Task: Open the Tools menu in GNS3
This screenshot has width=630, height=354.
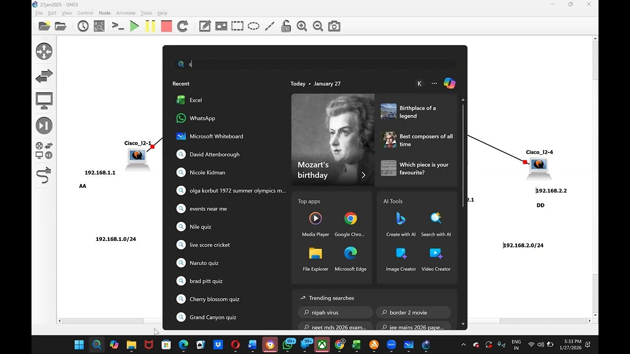Action: point(146,13)
